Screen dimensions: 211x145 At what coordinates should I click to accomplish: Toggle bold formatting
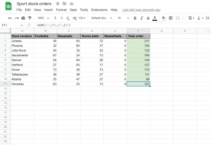135,18
